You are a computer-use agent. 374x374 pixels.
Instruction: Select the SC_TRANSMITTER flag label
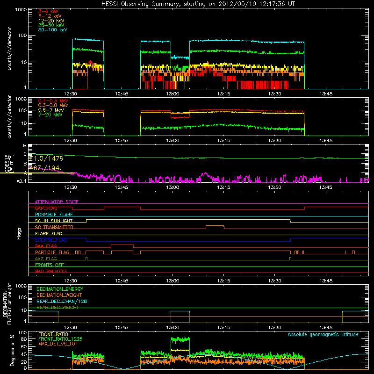click(54, 227)
